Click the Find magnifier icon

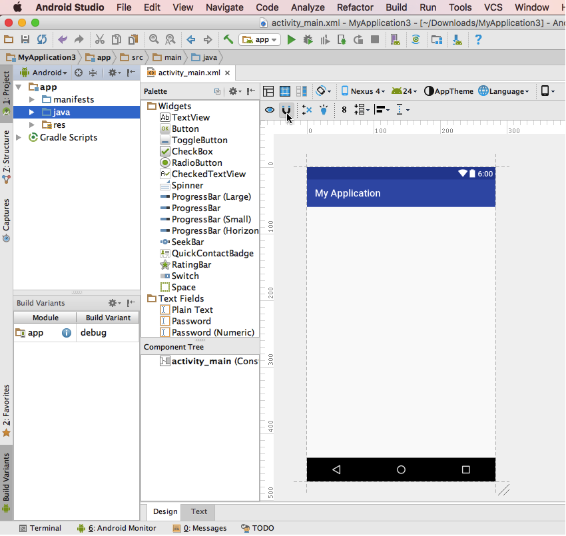(154, 40)
